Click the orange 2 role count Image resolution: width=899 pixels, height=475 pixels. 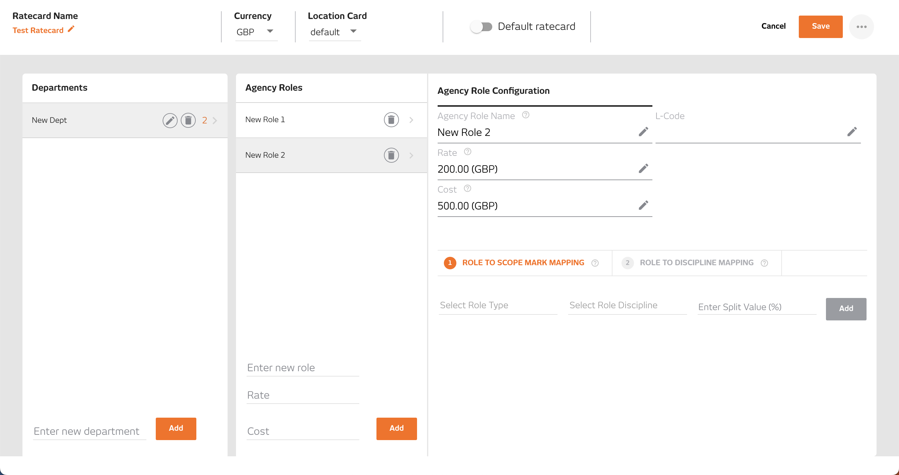pyautogui.click(x=204, y=121)
